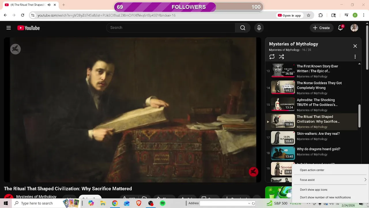
Task: Click the YouTube URL in address bar
Action: click(x=106, y=15)
